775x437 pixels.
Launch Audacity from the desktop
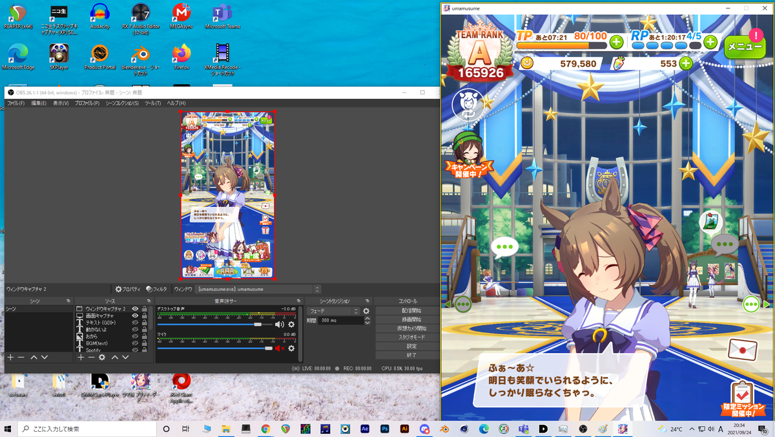tap(99, 17)
